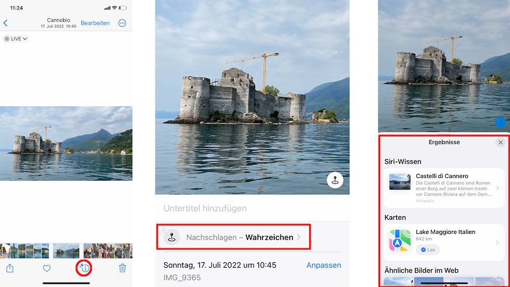Open photo info with sparkle icon
This screenshot has height=287, width=510.
[x=84, y=268]
